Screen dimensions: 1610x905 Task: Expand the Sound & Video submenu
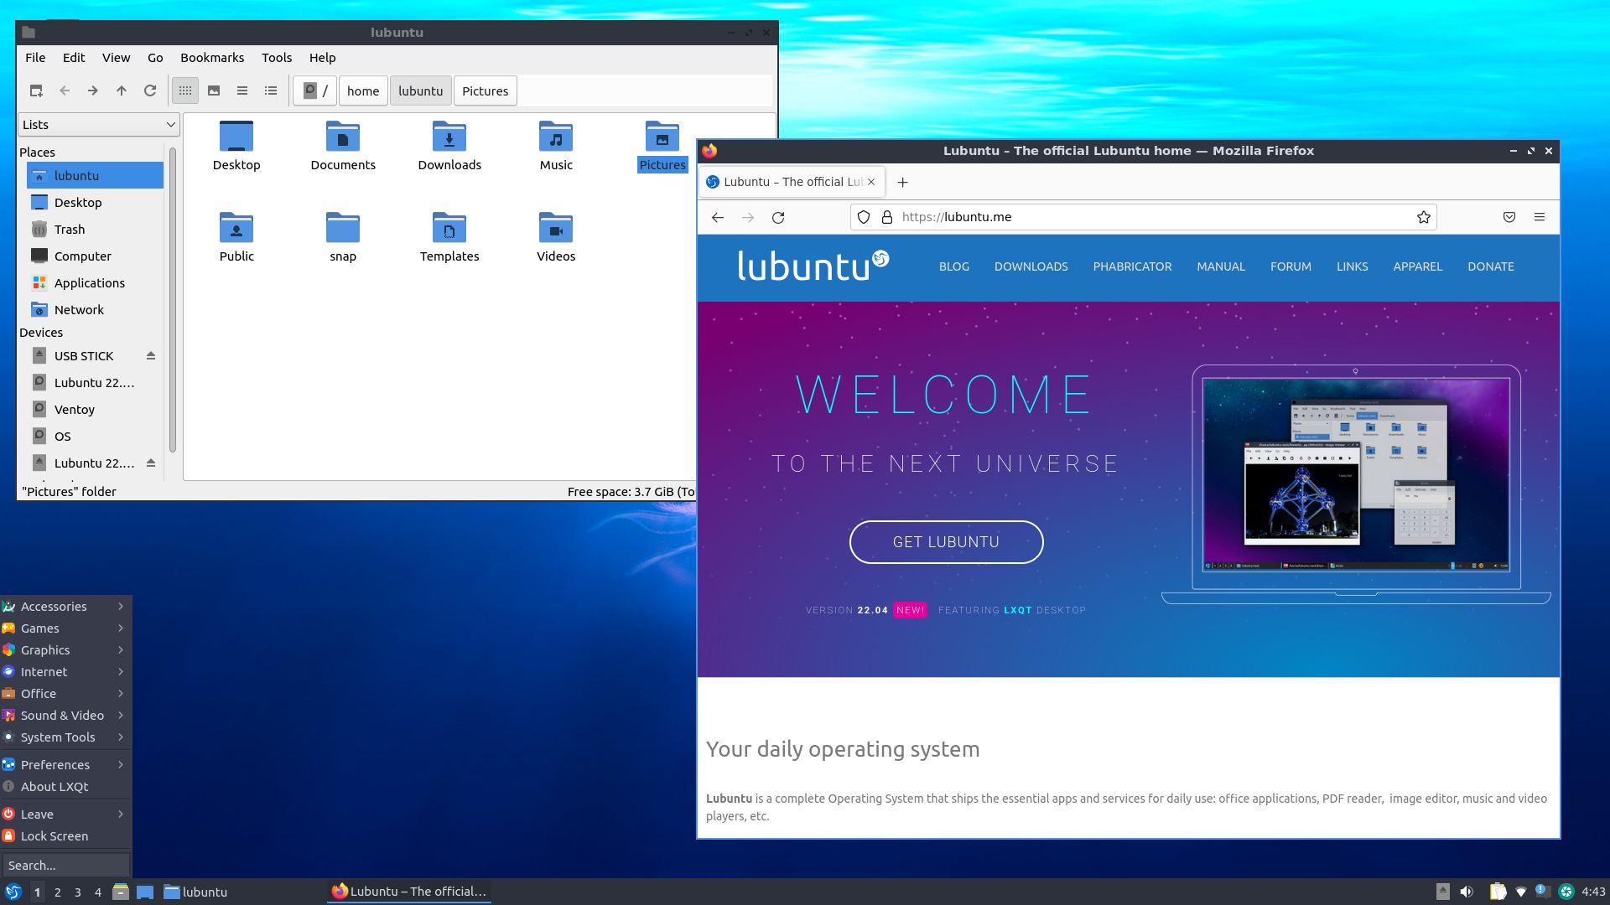click(65, 716)
